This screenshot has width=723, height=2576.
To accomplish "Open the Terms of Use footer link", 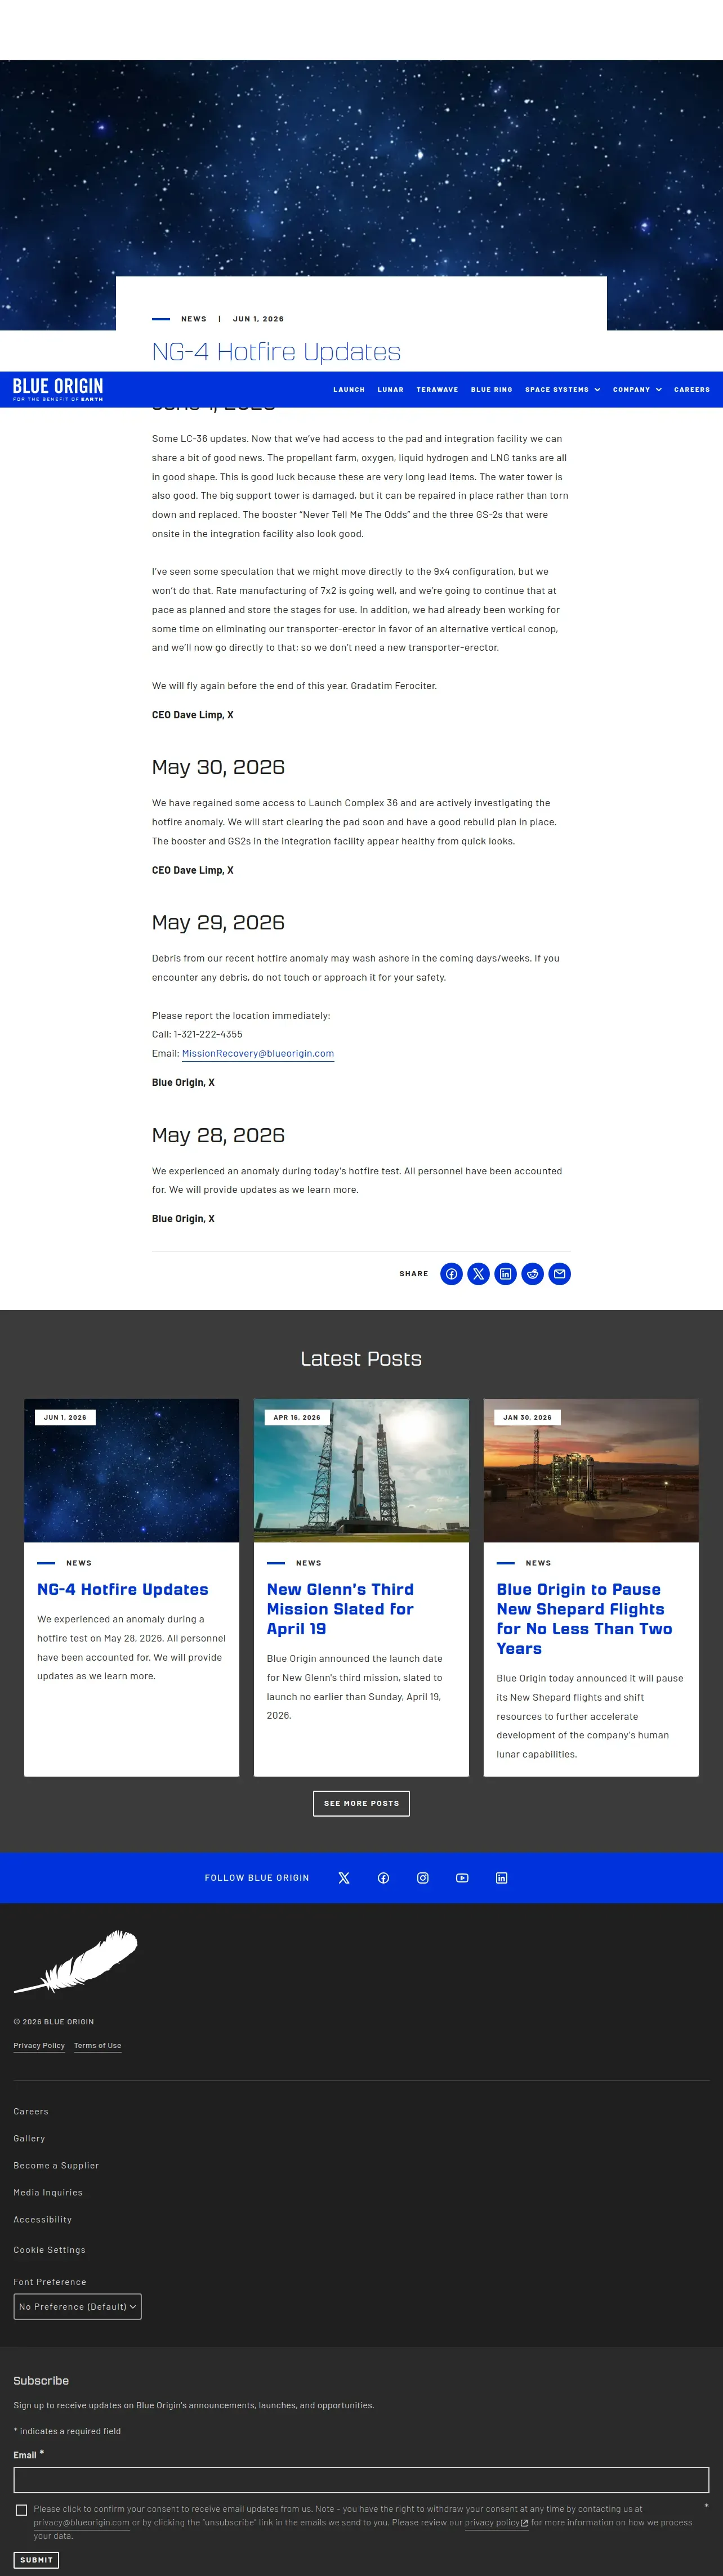I will pyautogui.click(x=97, y=2045).
